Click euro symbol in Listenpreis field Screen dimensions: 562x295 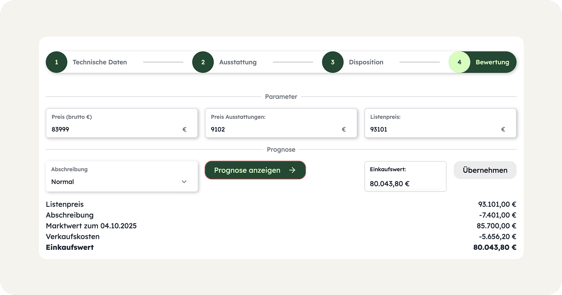503,130
